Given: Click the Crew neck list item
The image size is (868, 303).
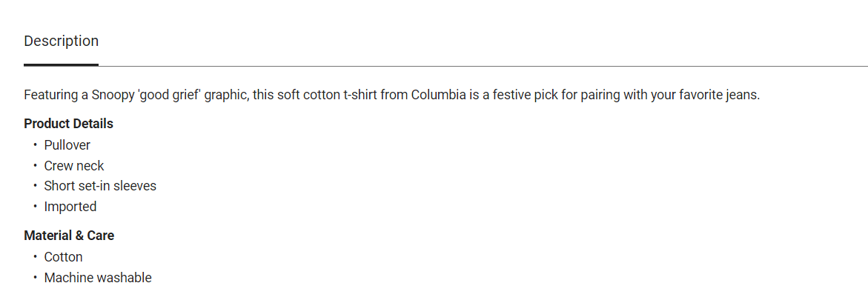Looking at the screenshot, I should tap(74, 166).
